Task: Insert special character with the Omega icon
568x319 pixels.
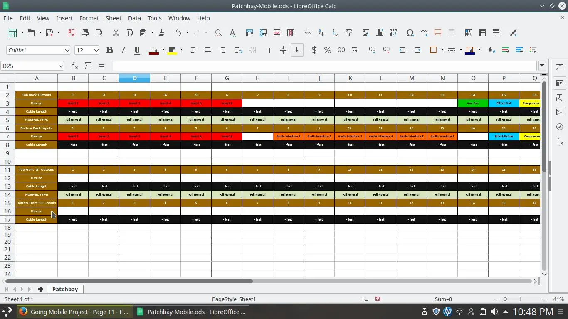Action: [410, 33]
